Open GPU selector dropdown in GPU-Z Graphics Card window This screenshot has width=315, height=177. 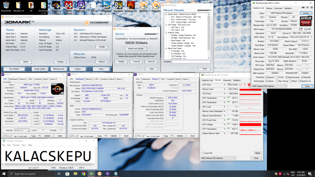270,86
